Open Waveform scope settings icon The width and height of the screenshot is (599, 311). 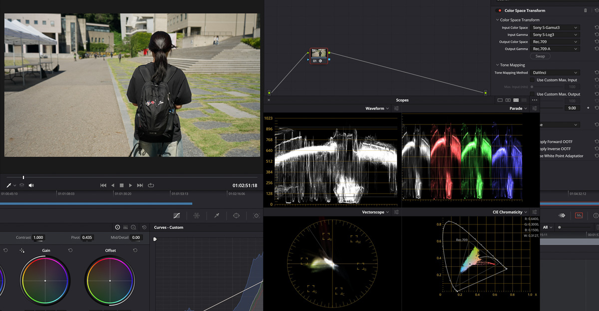(x=396, y=108)
